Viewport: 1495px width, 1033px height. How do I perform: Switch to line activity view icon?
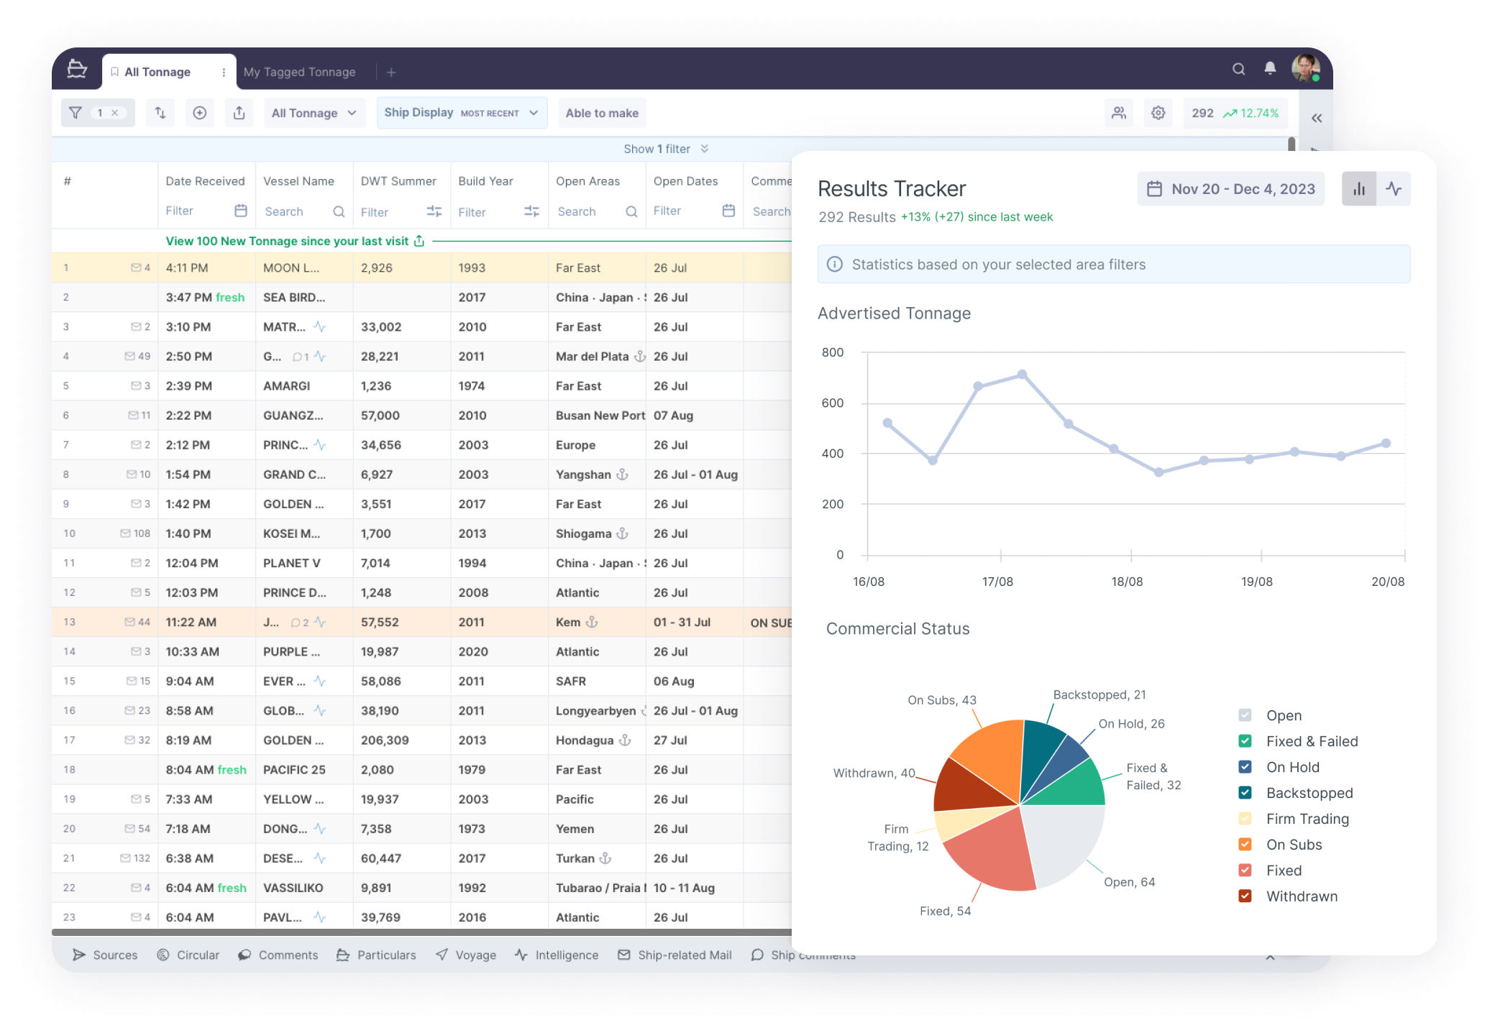[1394, 189]
